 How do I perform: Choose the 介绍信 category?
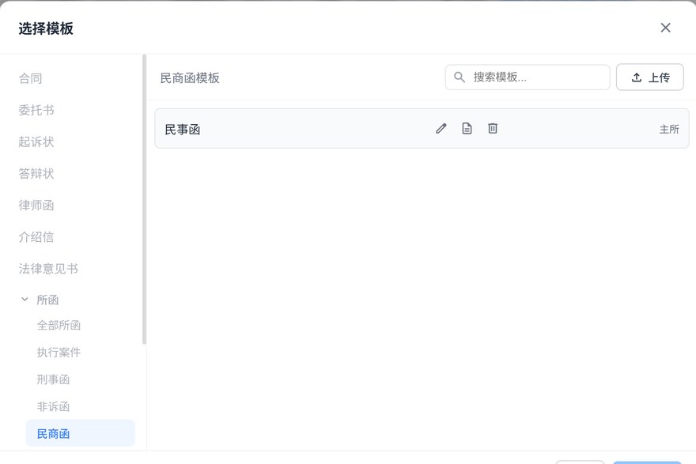(36, 237)
